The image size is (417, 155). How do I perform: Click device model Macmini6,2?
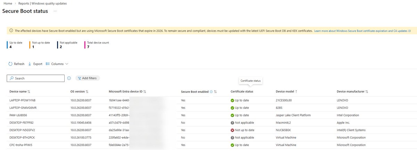pos(284,123)
